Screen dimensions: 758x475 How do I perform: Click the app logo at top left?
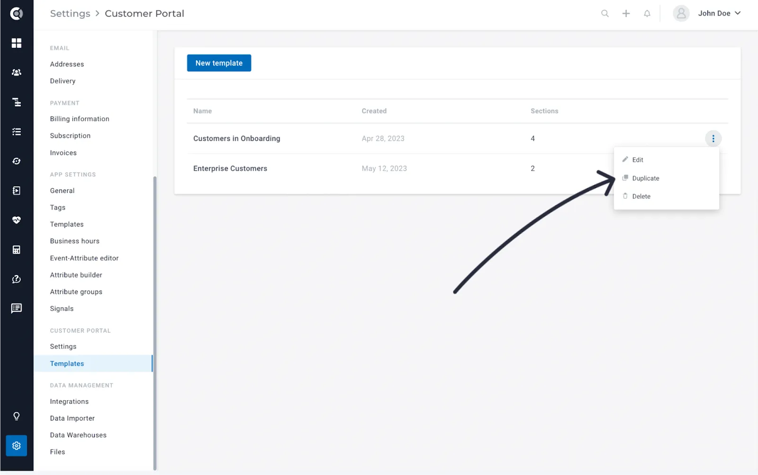(17, 14)
